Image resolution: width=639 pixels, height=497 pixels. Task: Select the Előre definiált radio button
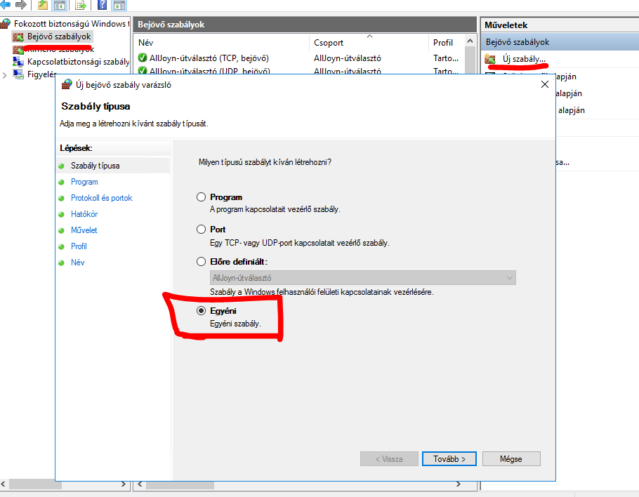pyautogui.click(x=202, y=262)
